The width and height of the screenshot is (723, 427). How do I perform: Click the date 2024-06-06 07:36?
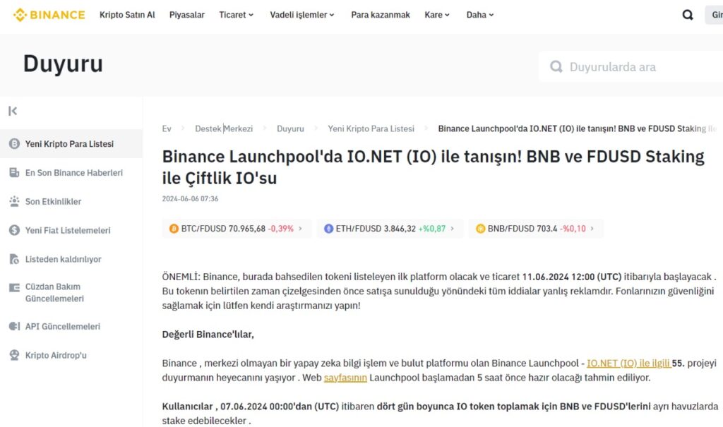click(x=190, y=199)
